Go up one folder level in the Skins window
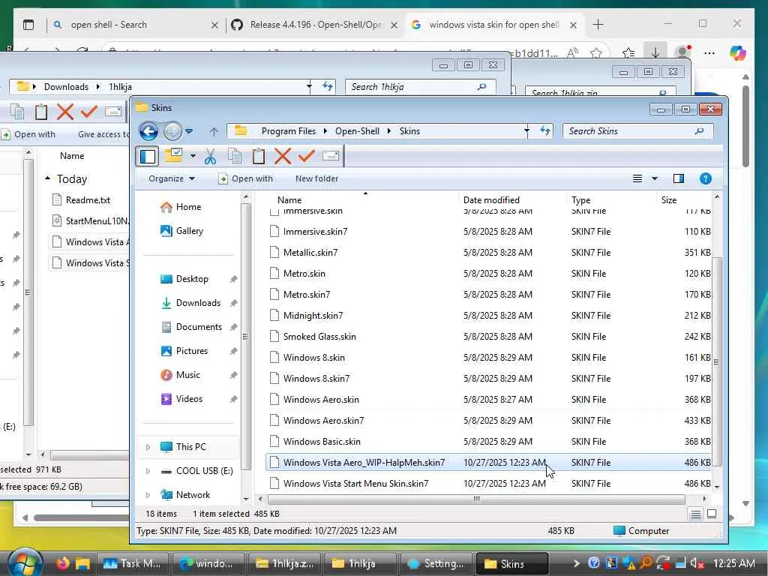Screen dimensions: 768x576 point(214,131)
